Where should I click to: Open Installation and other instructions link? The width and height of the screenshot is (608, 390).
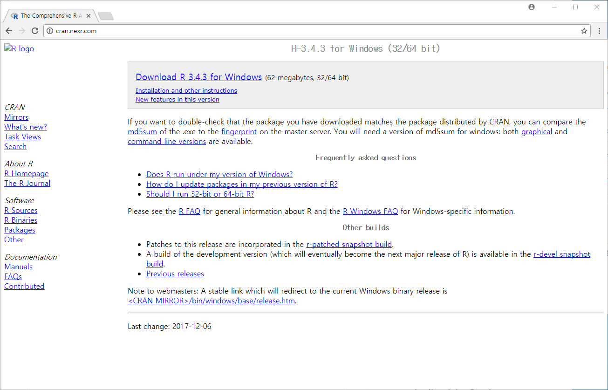(186, 91)
